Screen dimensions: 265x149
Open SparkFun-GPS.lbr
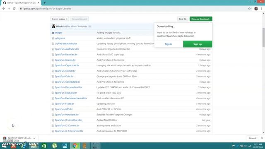[64, 109]
